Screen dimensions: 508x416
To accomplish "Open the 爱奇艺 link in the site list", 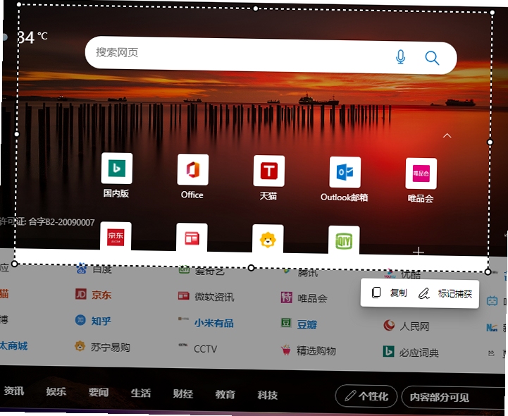I will [x=210, y=271].
